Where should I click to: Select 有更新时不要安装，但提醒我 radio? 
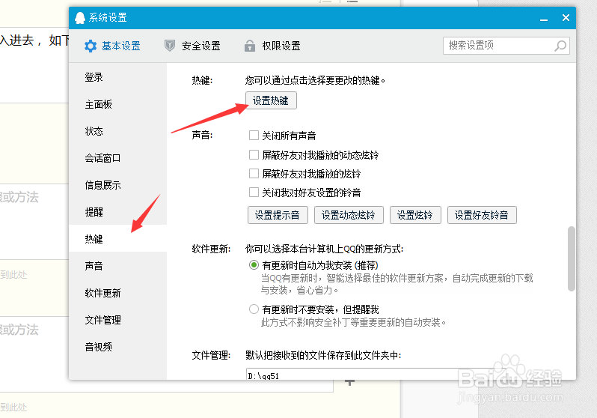point(254,309)
